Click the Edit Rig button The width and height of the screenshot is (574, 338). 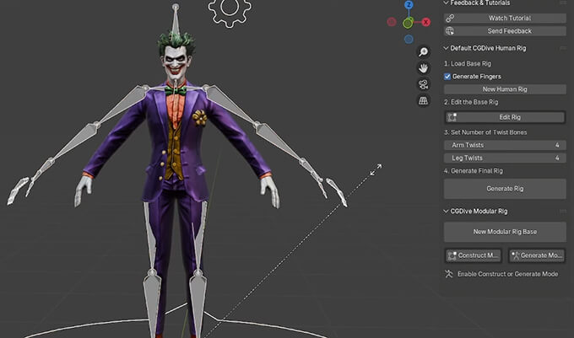505,117
